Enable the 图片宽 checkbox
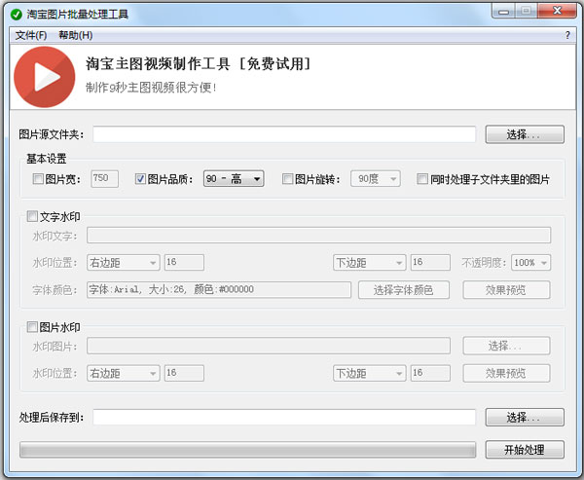The width and height of the screenshot is (584, 480). click(38, 179)
